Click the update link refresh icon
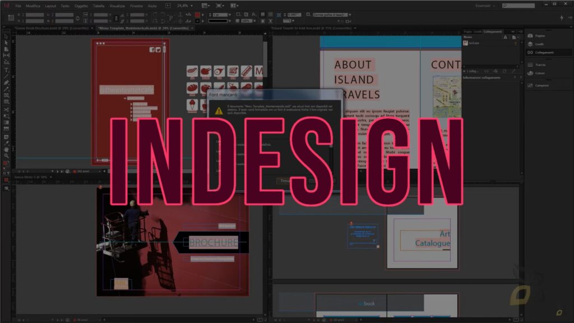The width and height of the screenshot is (574, 323). (x=504, y=71)
